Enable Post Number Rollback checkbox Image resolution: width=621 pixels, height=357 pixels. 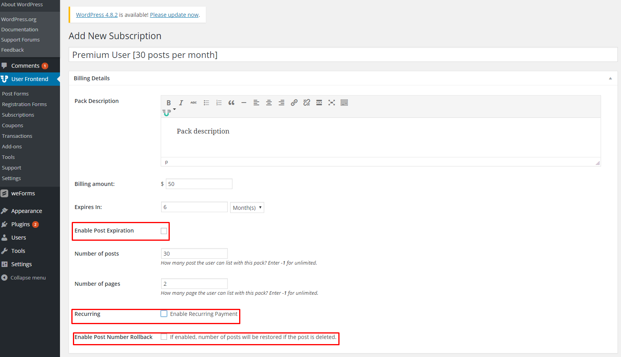164,337
